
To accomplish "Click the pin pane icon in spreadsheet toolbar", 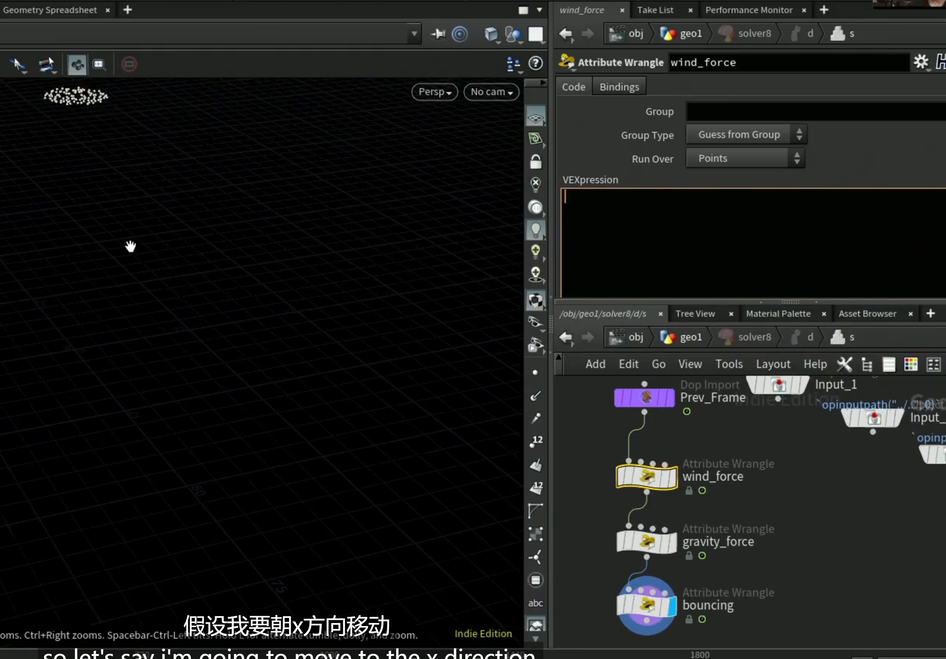I will [x=438, y=34].
